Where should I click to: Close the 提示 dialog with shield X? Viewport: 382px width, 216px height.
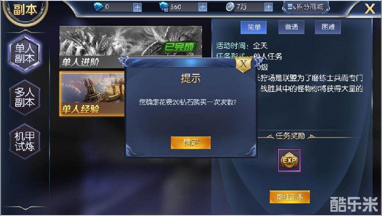(243, 64)
